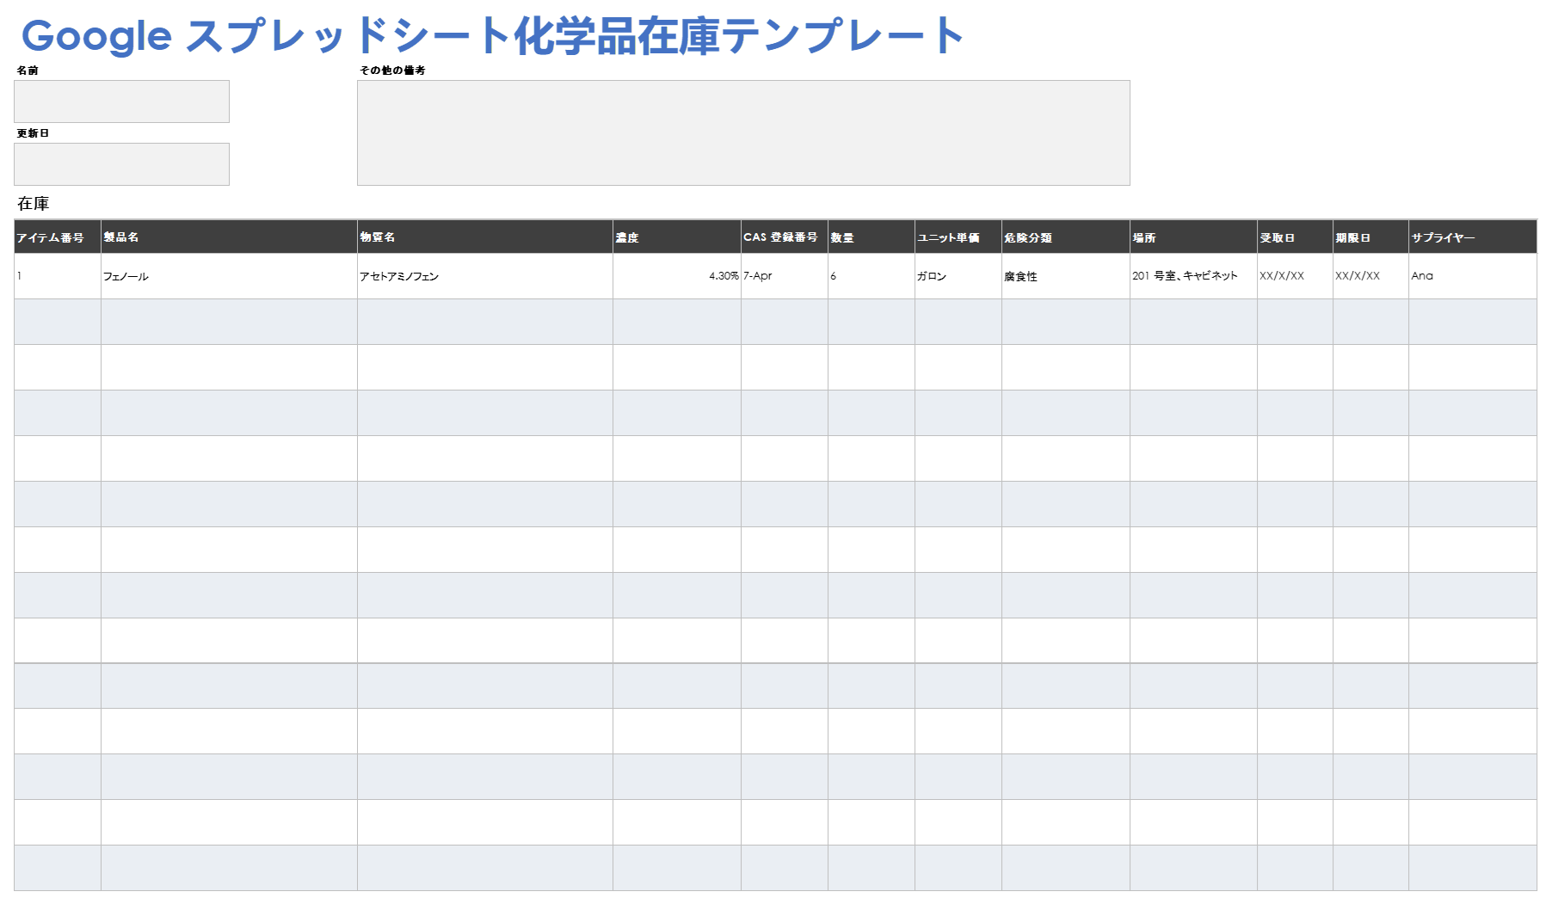Click the ガロン unit cell

(958, 276)
